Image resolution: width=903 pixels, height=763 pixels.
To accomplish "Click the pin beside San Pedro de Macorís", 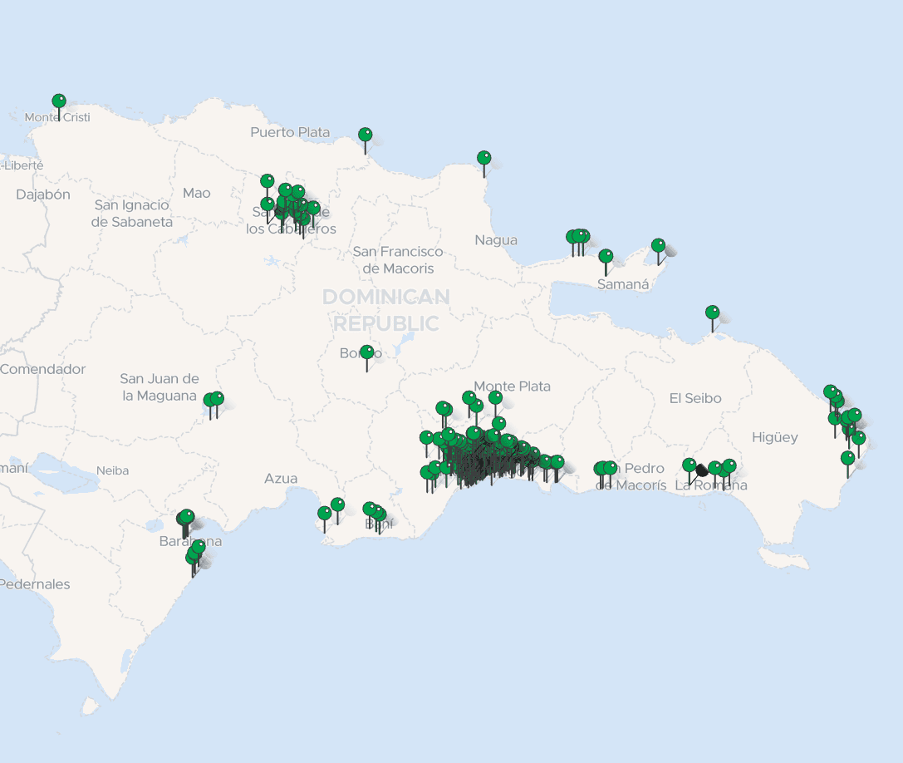I will (611, 468).
